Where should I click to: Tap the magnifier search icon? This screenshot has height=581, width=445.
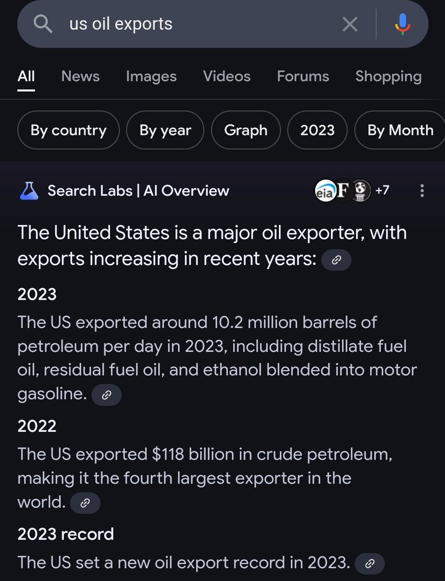coord(43,24)
